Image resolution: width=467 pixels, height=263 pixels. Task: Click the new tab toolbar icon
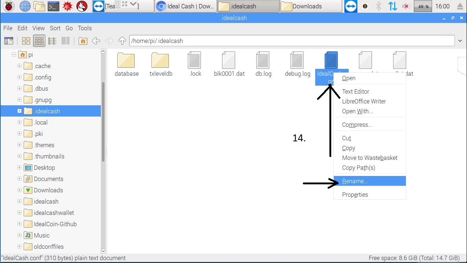[9, 41]
